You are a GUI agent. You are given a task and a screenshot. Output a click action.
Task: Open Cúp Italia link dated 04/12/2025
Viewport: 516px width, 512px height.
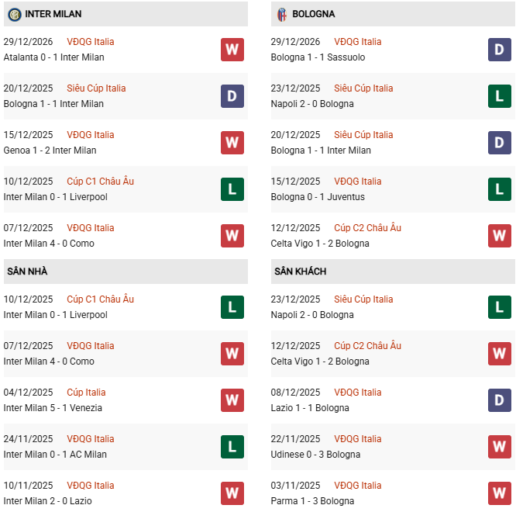tap(86, 393)
